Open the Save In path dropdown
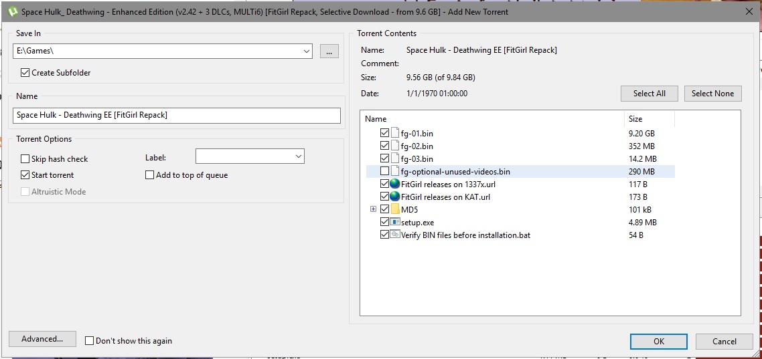The image size is (762, 359). tap(306, 51)
